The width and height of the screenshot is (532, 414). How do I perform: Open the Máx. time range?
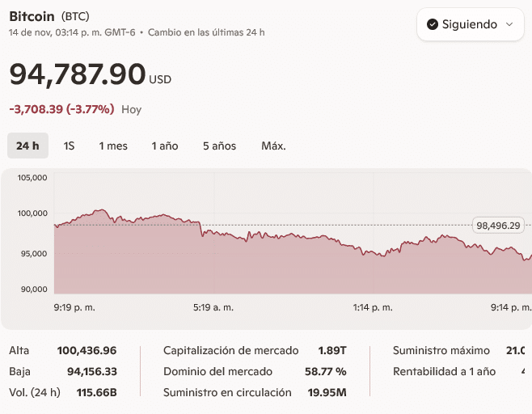[273, 146]
